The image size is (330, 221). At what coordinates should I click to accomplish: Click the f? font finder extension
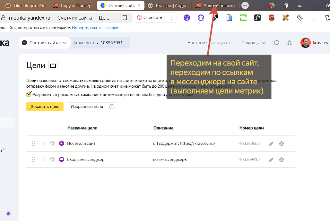coord(257,18)
